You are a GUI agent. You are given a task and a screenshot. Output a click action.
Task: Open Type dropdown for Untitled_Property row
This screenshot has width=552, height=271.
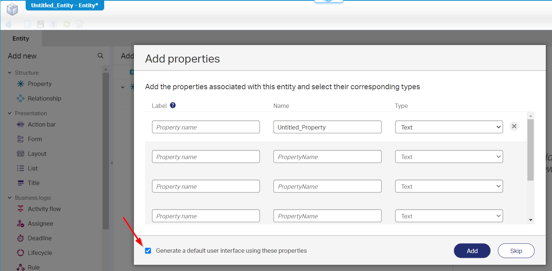(x=449, y=127)
